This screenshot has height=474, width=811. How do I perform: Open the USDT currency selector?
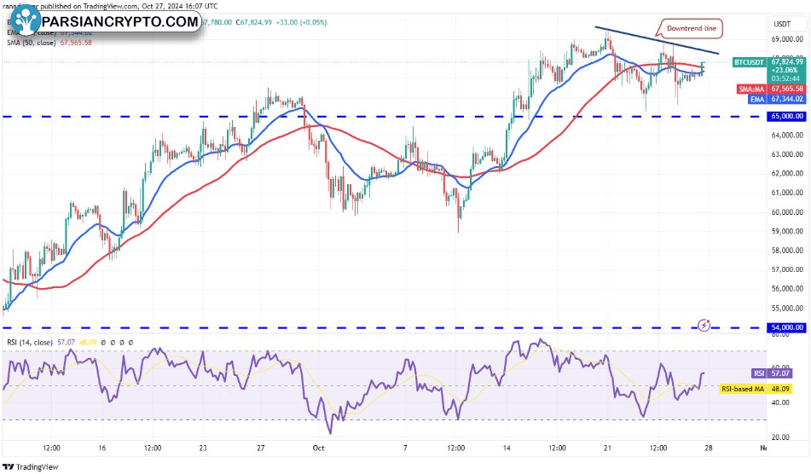click(x=782, y=24)
